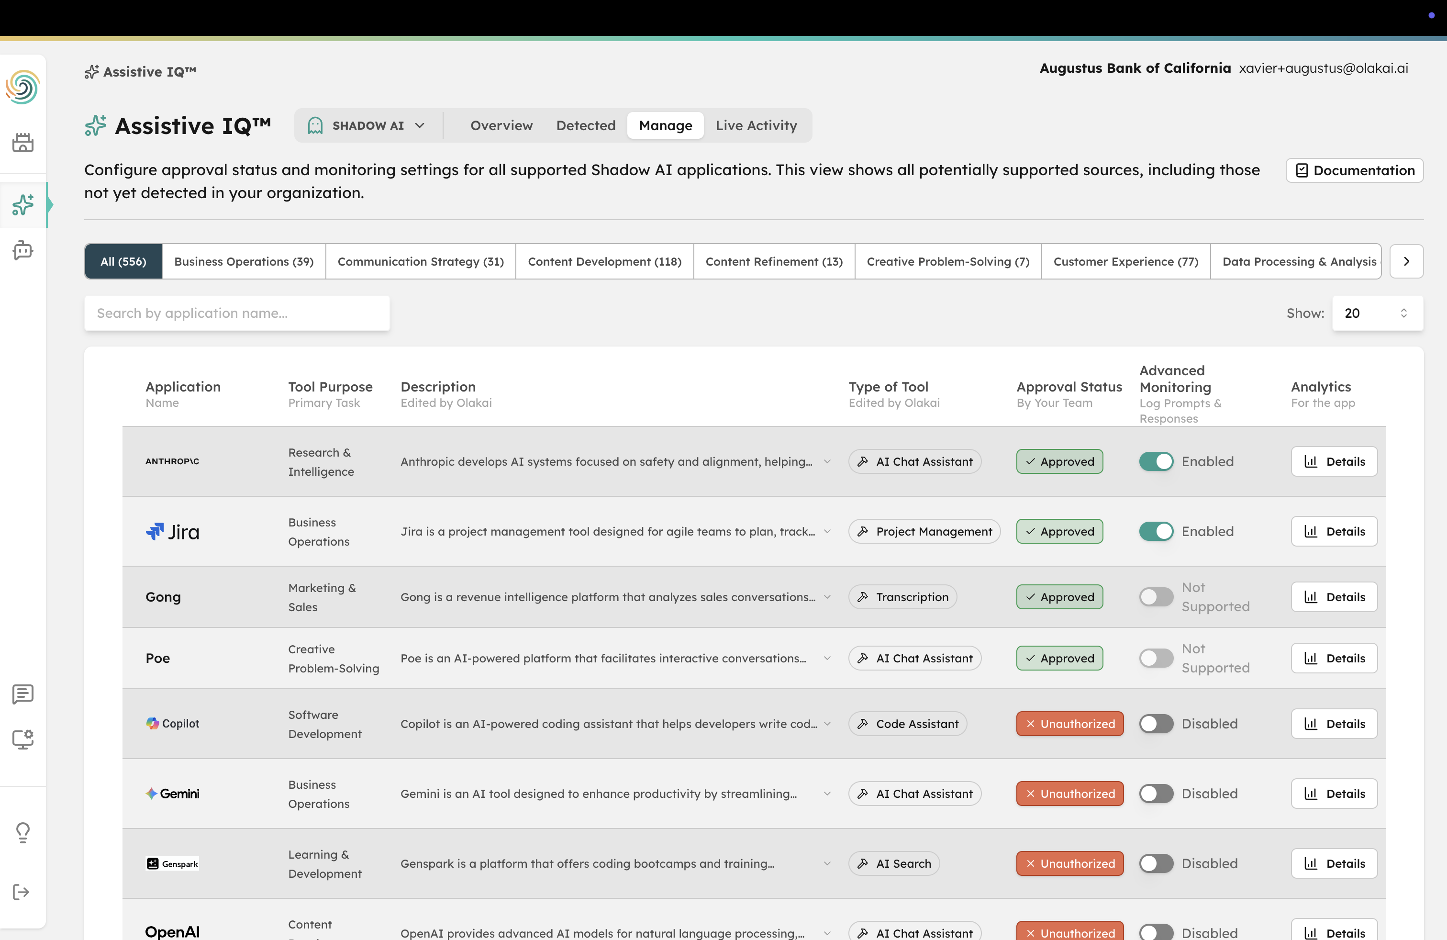The width and height of the screenshot is (1447, 940).
Task: Open the SHADOW AI product dropdown
Action: click(367, 125)
